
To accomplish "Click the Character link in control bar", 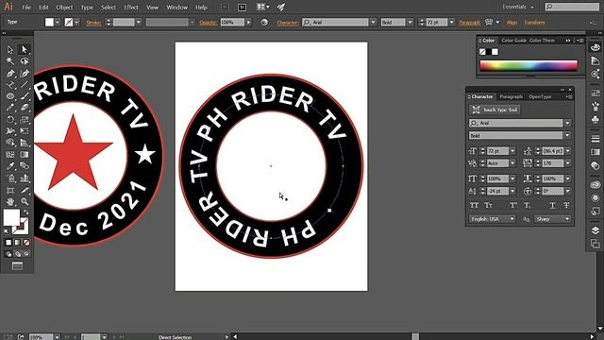I will (x=287, y=23).
